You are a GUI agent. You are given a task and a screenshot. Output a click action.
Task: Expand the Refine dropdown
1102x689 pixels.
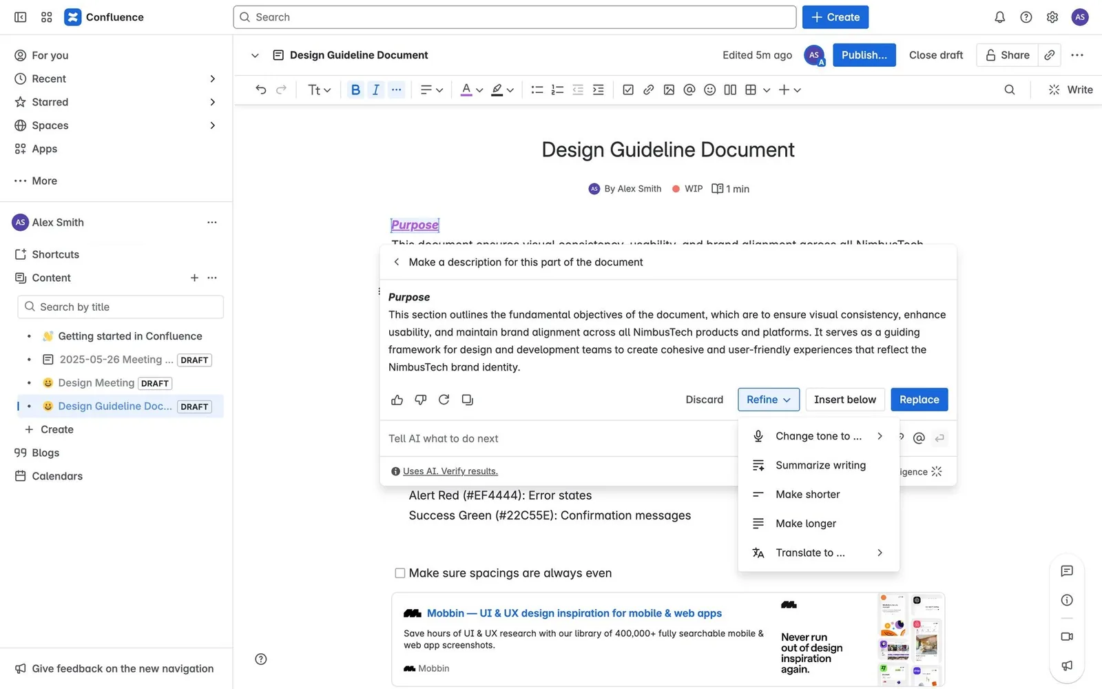pyautogui.click(x=769, y=400)
